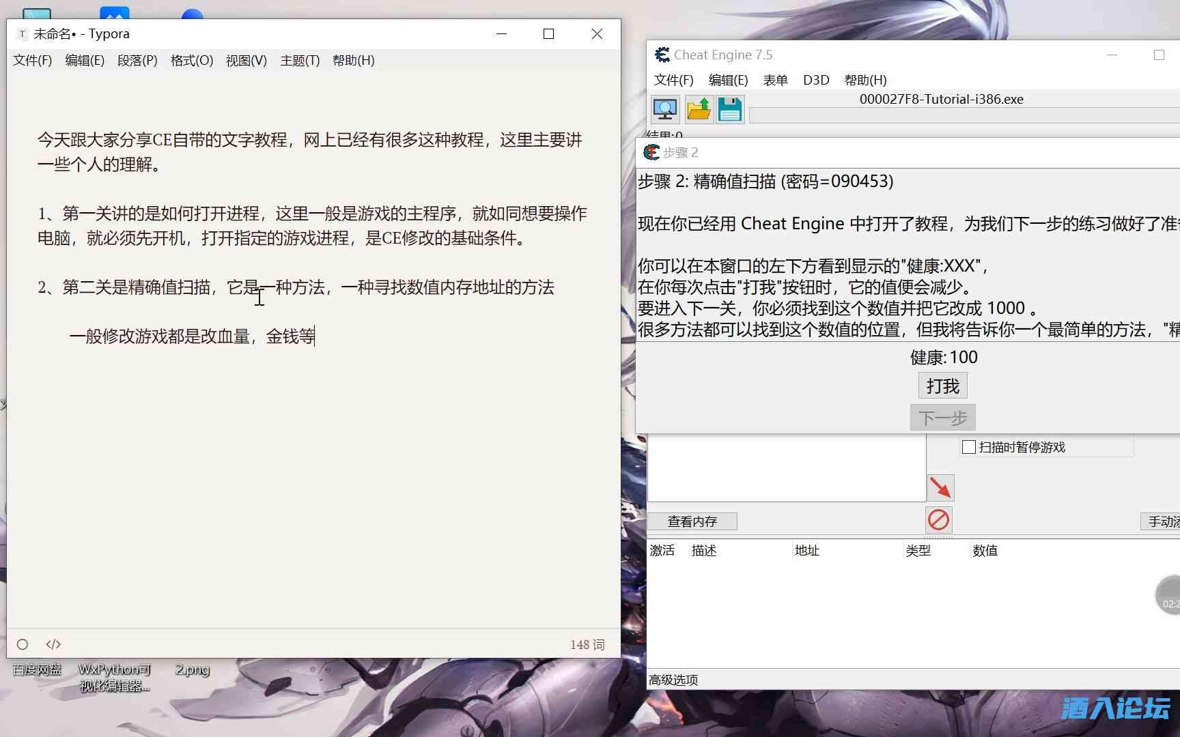The width and height of the screenshot is (1180, 737).
Task: Click the 高级选项 label at bottom
Action: point(673,680)
